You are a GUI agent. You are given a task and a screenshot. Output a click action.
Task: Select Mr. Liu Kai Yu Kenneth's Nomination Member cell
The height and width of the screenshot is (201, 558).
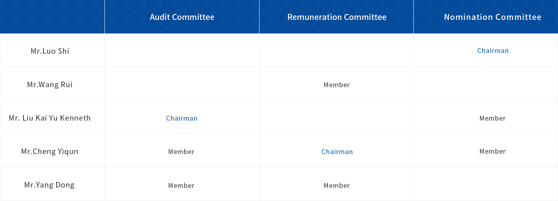492,118
